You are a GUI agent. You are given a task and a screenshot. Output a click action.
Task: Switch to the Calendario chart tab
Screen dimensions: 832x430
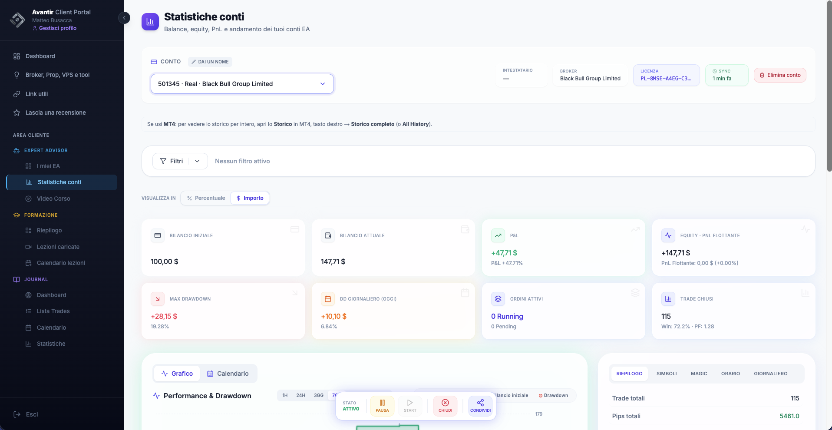(x=228, y=374)
